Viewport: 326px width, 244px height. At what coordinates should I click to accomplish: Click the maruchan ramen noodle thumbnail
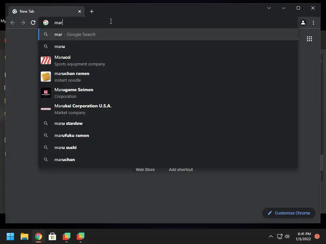pos(46,77)
